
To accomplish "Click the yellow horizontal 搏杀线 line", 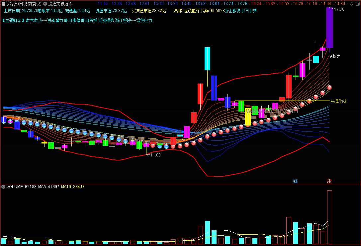I will pos(282,101).
